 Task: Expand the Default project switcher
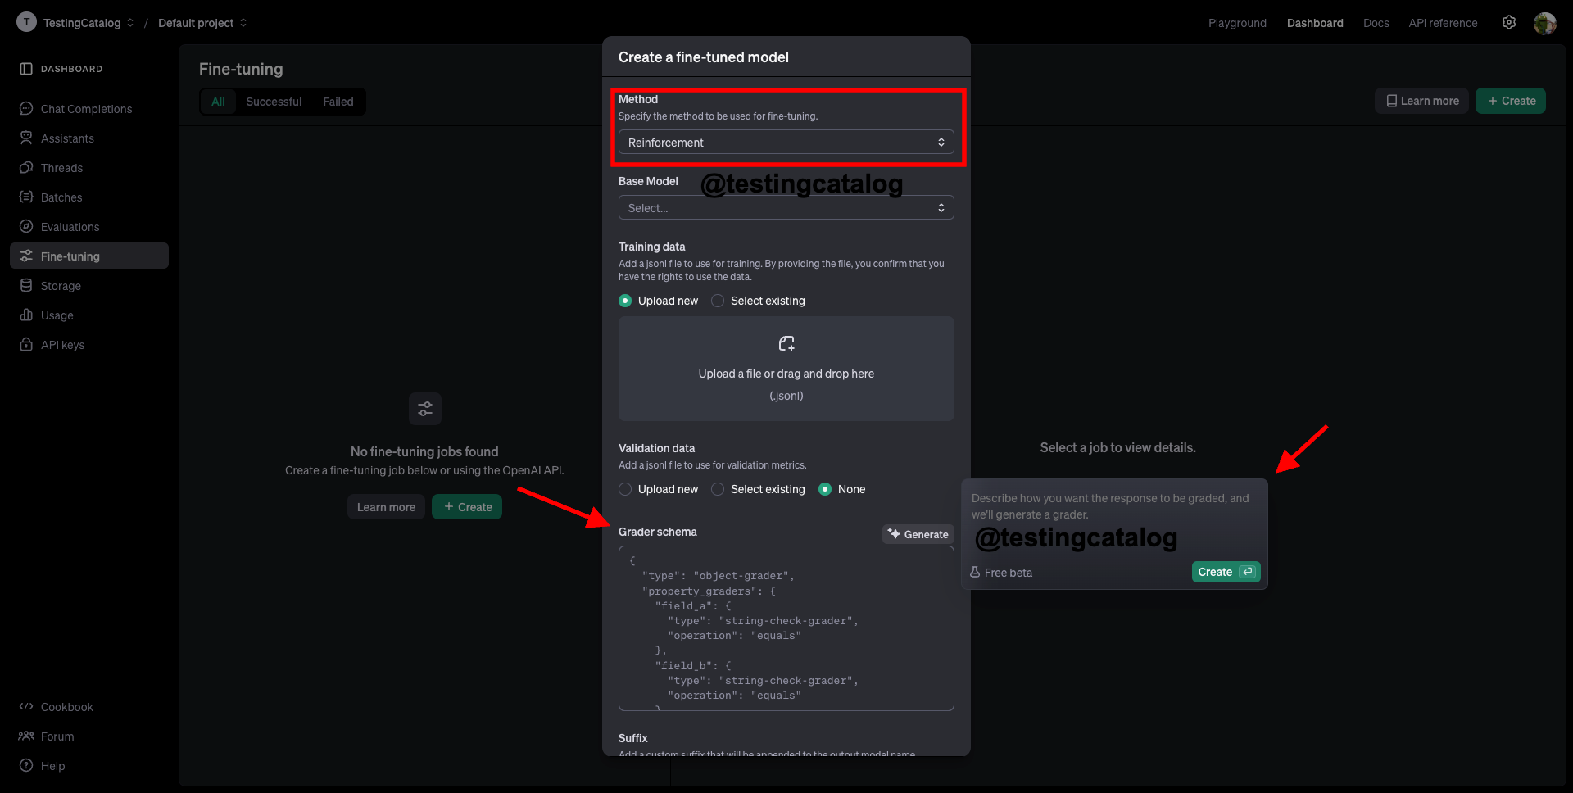tap(202, 22)
